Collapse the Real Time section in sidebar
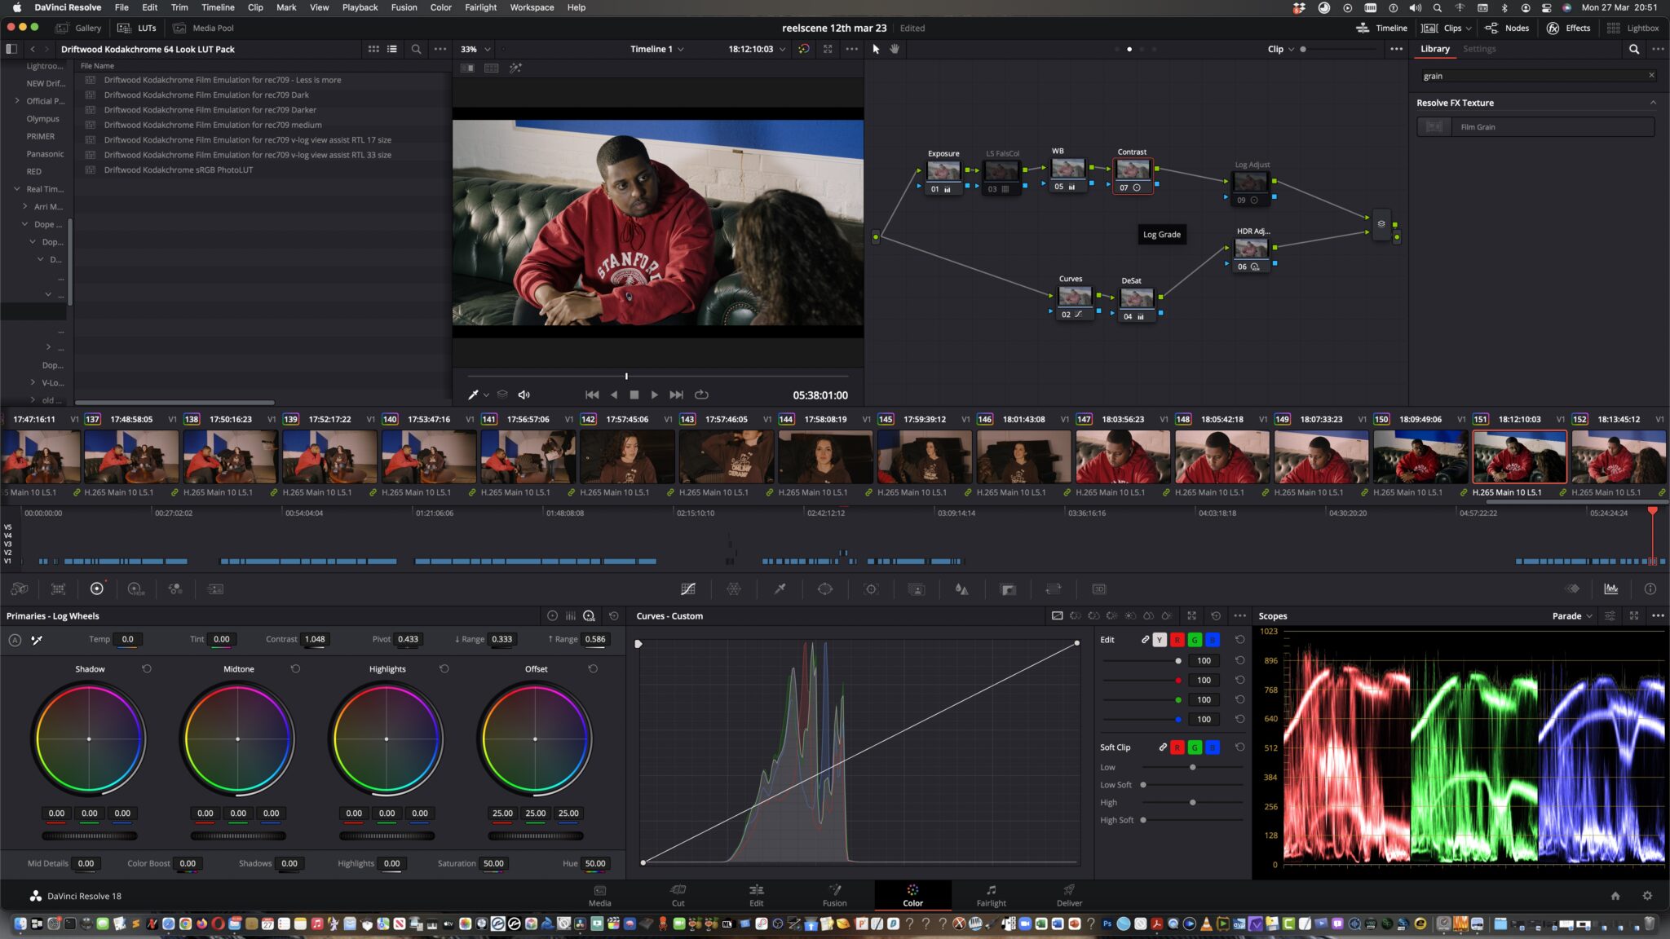 [x=17, y=188]
